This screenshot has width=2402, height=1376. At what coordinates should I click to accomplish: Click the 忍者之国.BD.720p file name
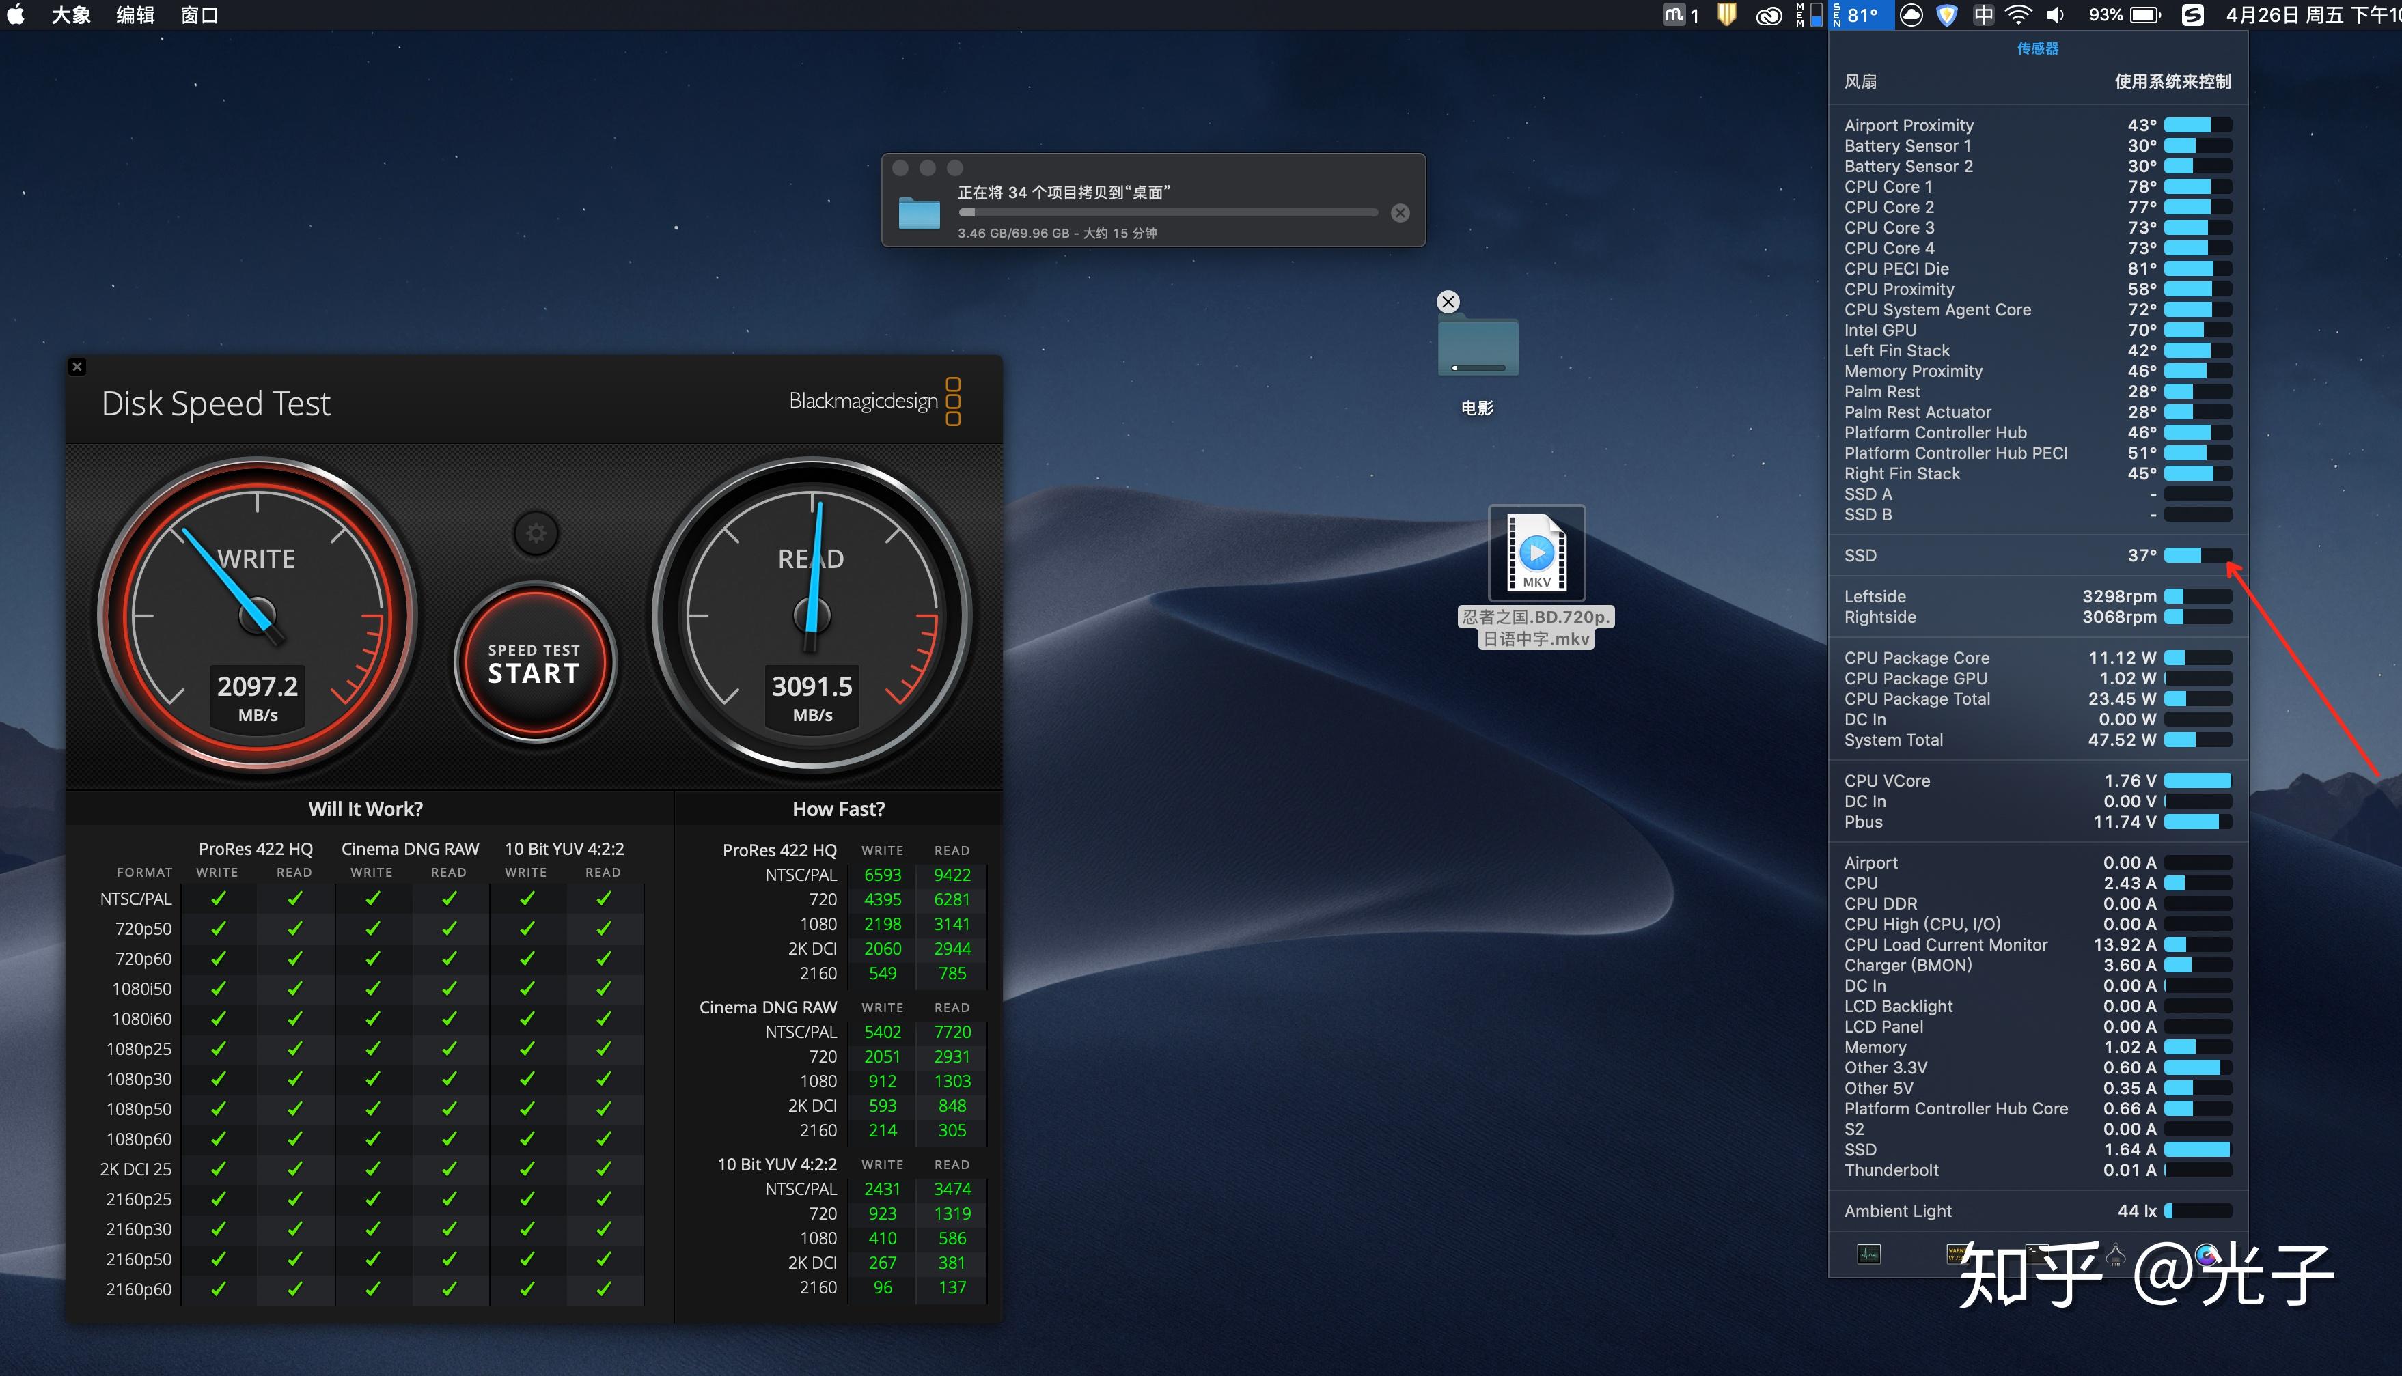click(x=1536, y=628)
